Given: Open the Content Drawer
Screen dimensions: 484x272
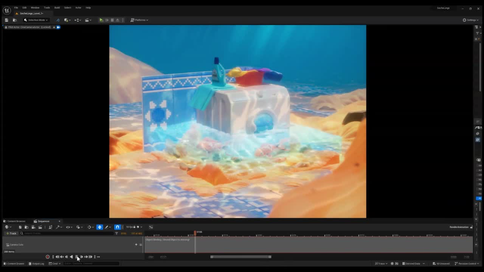Looking at the screenshot, I should (14, 264).
